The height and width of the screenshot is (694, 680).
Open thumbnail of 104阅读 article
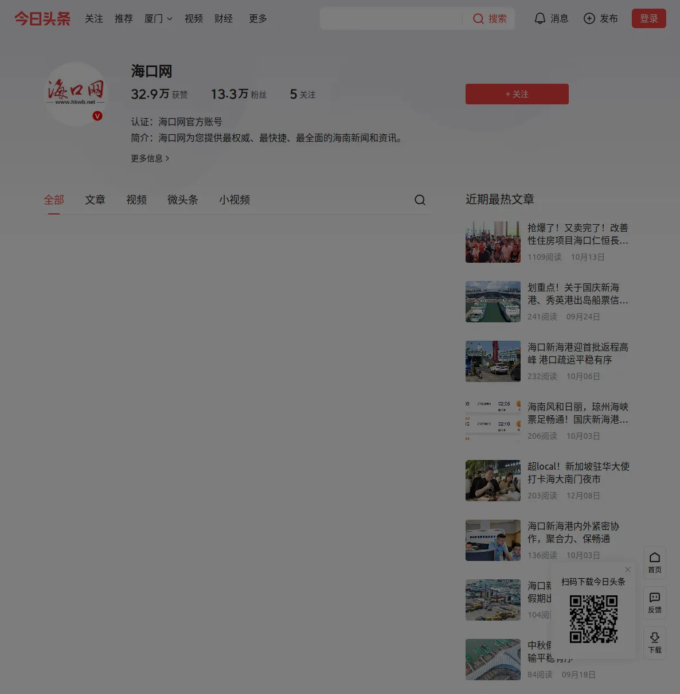pyautogui.click(x=493, y=600)
